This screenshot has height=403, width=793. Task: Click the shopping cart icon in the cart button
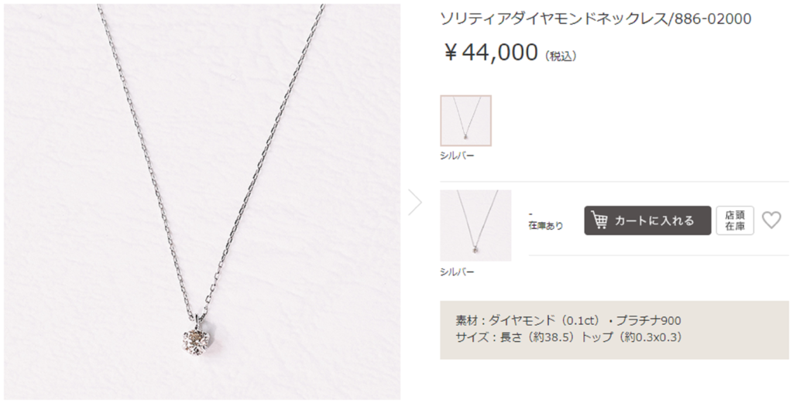pyautogui.click(x=600, y=220)
